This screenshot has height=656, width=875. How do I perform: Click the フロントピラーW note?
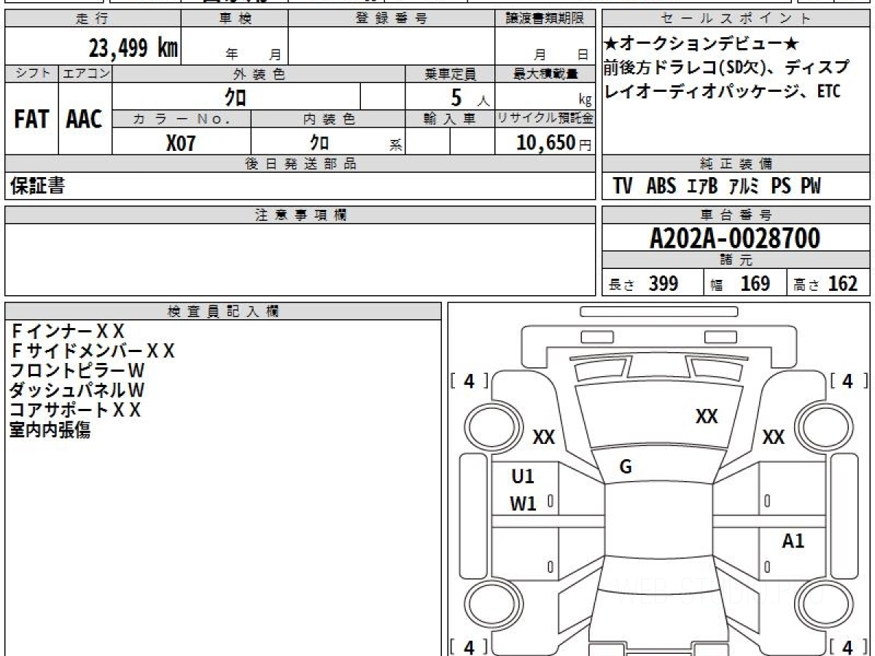pyautogui.click(x=78, y=370)
